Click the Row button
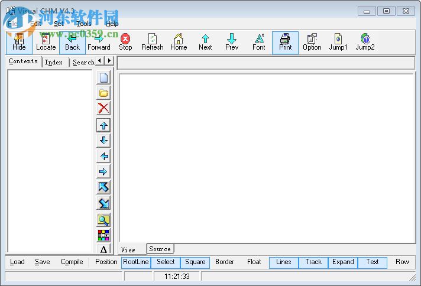 click(x=402, y=262)
